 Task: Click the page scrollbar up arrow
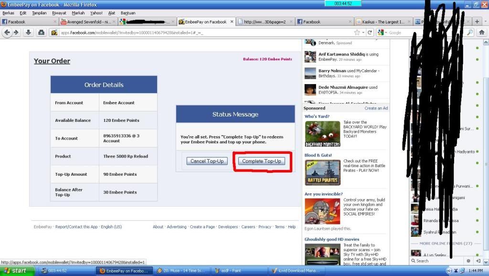(486, 42)
